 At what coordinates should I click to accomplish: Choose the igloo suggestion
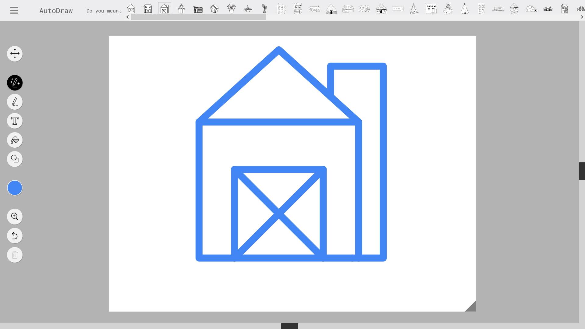click(531, 9)
